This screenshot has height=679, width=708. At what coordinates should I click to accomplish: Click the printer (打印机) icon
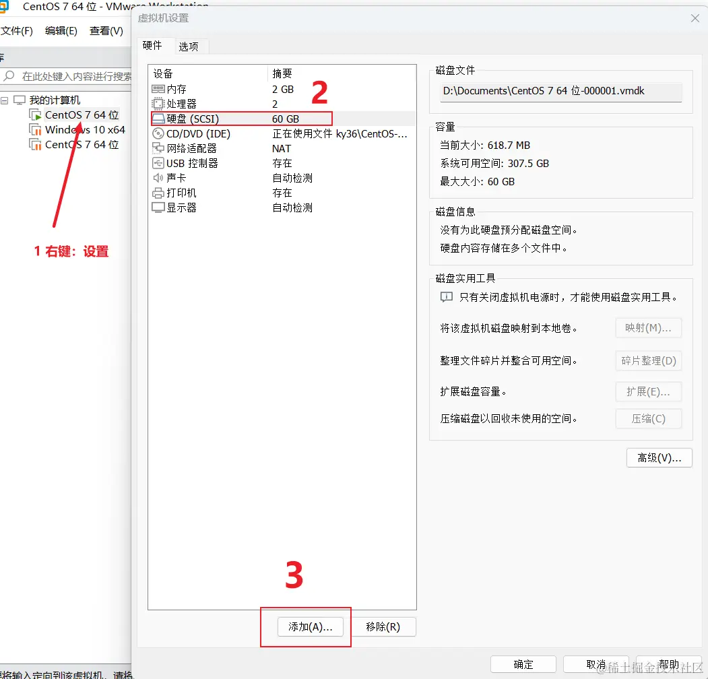click(158, 193)
